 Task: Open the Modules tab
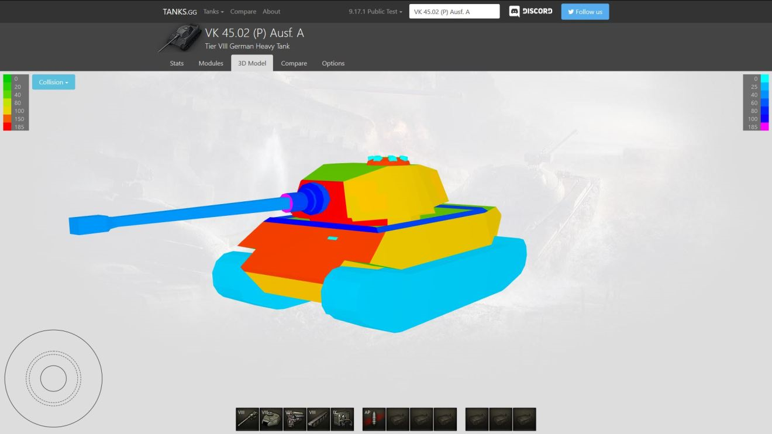tap(211, 63)
